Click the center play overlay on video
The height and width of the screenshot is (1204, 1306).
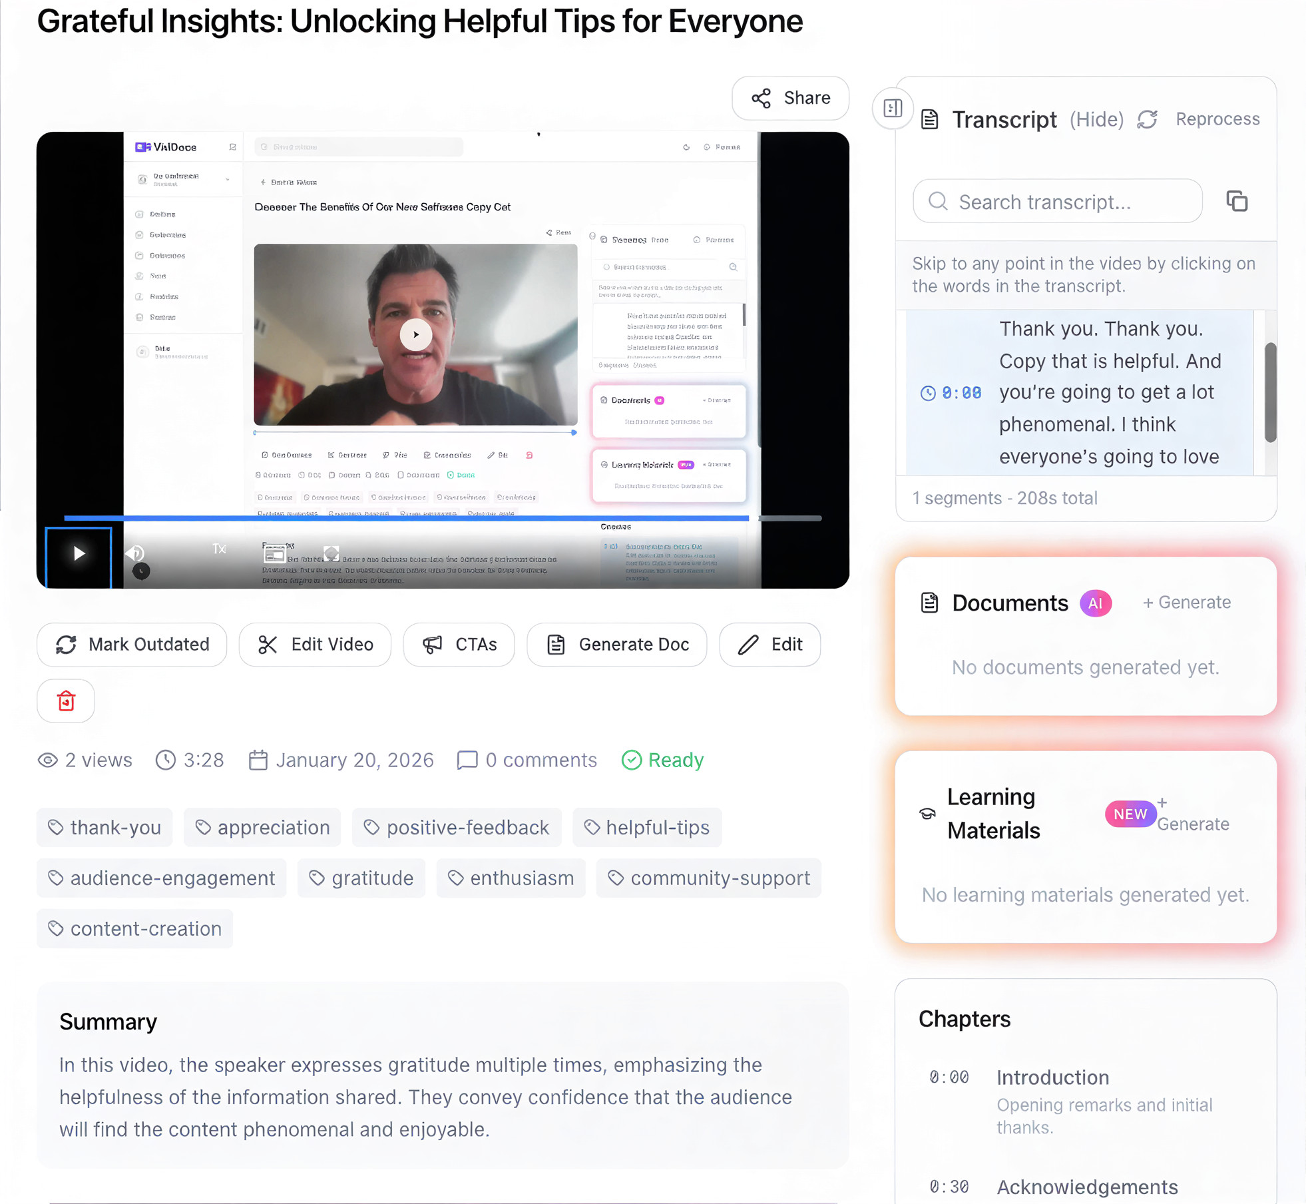[x=415, y=334]
